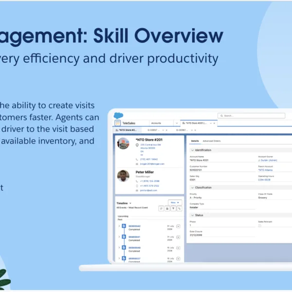This screenshot has width=292, height=292.
Task: Open the dropdown on the O-00057 subtab
Action: (x=163, y=130)
